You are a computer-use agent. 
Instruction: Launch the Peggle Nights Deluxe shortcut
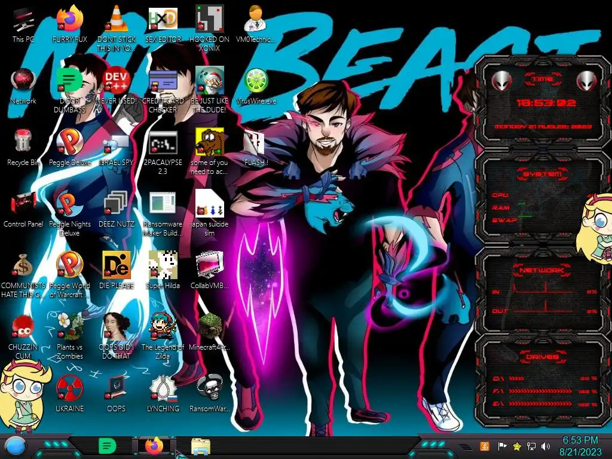point(69,213)
